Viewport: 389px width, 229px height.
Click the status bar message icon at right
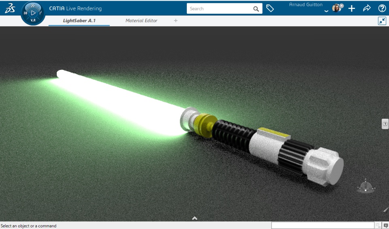pyautogui.click(x=386, y=225)
